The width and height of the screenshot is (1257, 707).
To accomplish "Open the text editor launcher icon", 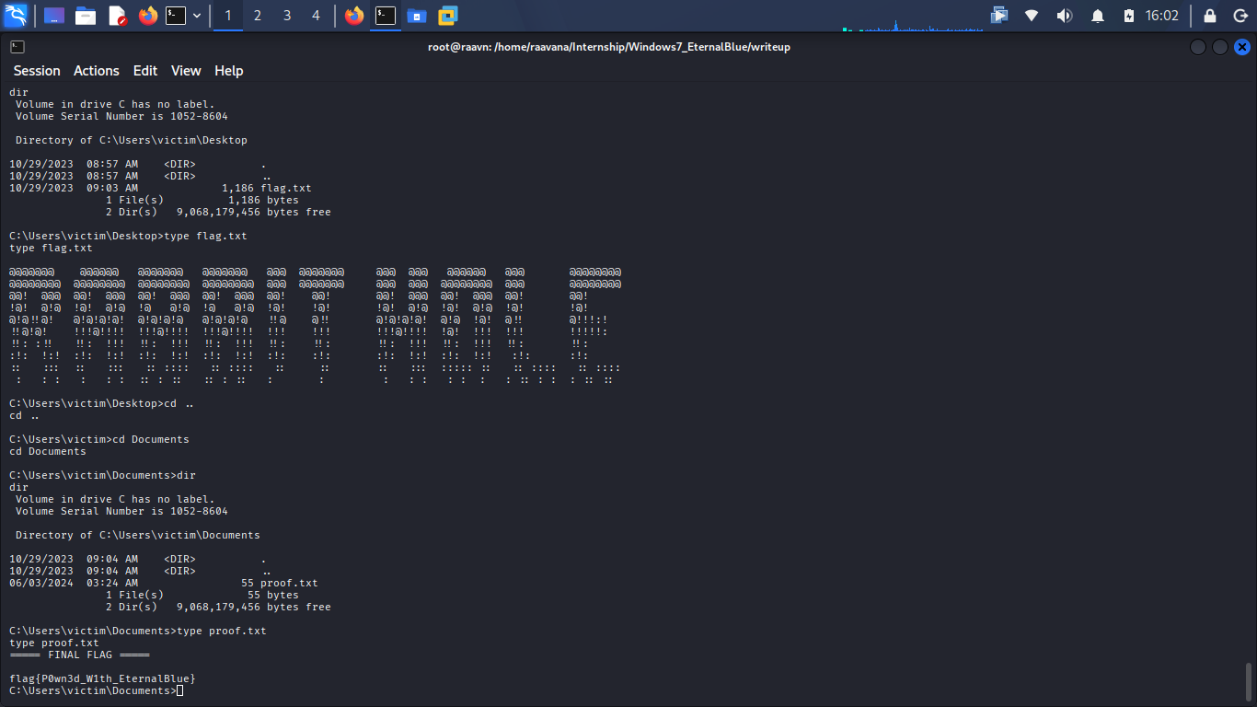I will point(117,16).
